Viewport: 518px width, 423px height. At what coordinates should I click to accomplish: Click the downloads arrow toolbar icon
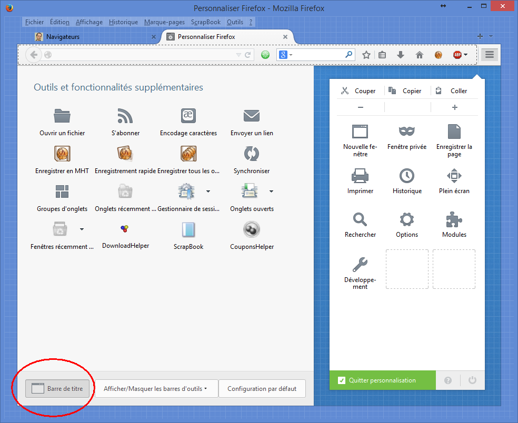401,55
